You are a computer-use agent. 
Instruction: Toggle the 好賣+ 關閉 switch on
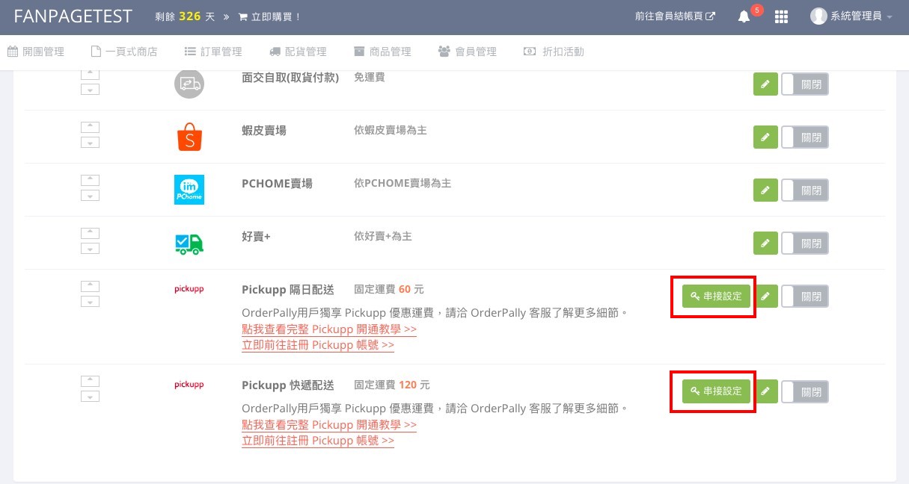click(805, 243)
